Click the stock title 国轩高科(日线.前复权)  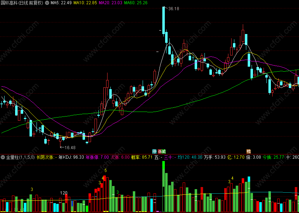pos(22,3)
